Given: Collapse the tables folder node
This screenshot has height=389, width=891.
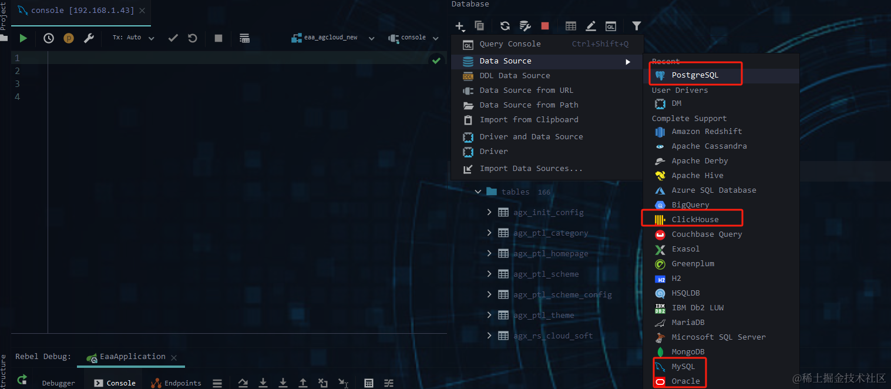Looking at the screenshot, I should pos(478,192).
